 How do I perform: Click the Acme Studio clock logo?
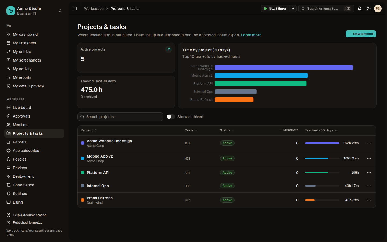pos(11,11)
